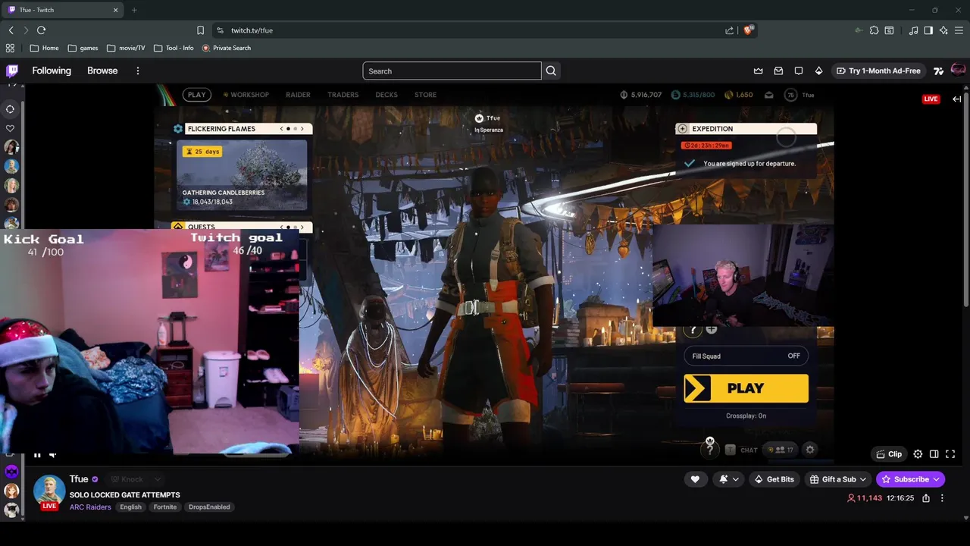Open the apps grid in bookmarks bar
The height and width of the screenshot is (546, 970).
click(x=10, y=48)
